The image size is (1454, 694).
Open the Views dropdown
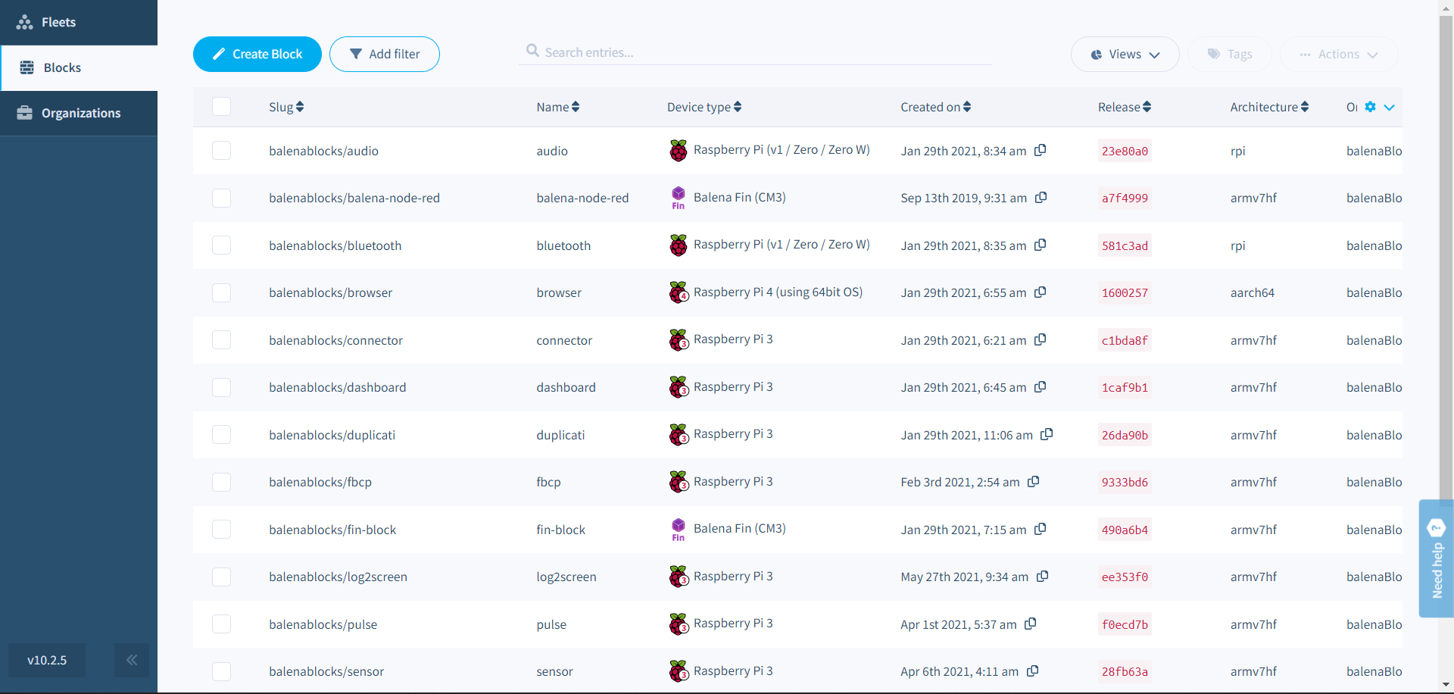1125,54
